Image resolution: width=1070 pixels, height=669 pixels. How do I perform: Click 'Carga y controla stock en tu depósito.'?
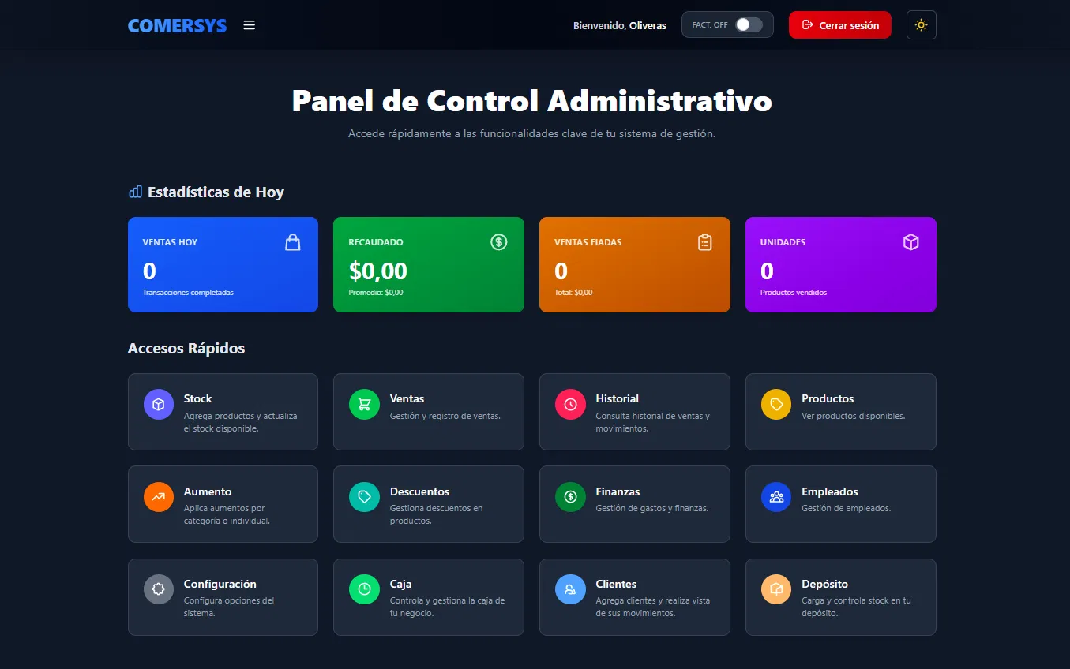click(x=857, y=607)
